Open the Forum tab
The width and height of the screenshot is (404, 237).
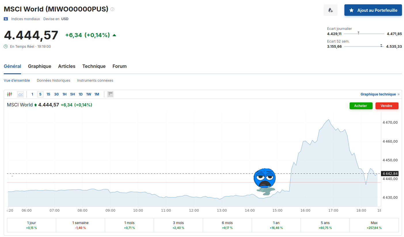120,66
